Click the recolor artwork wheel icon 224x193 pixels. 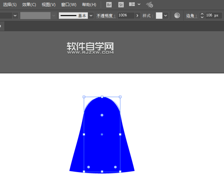(177, 15)
